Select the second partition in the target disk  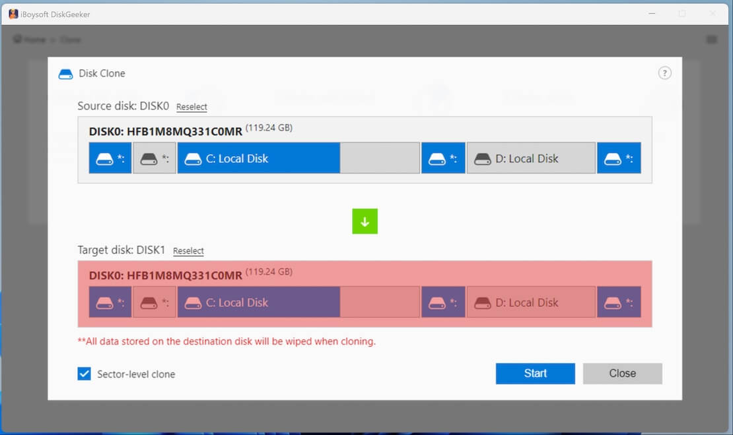click(155, 303)
